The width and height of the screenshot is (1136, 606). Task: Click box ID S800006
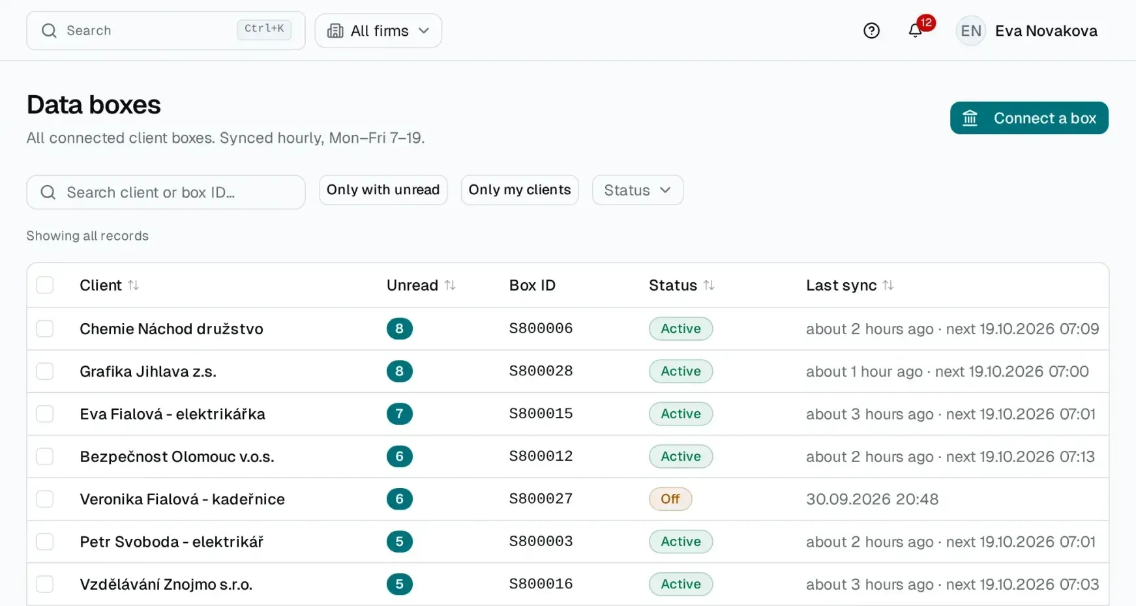541,328
